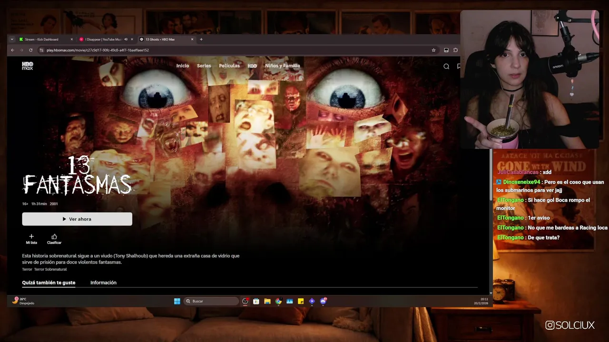Open the purple diamond taskbar app
The image size is (609, 342).
coord(312,301)
